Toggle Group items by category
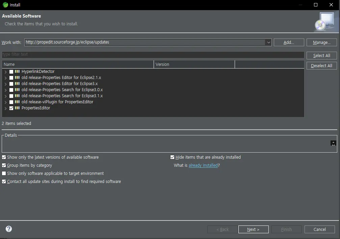This screenshot has width=340, height=239. (4, 165)
